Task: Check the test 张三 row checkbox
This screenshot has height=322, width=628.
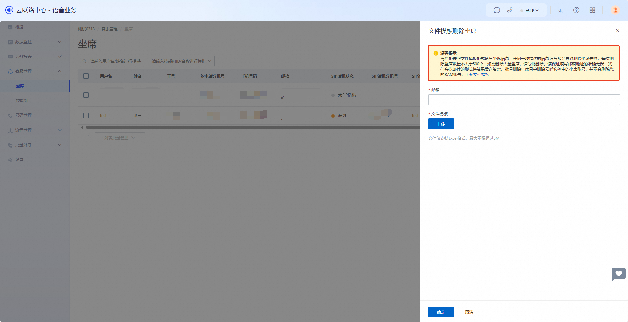Action: click(x=86, y=116)
